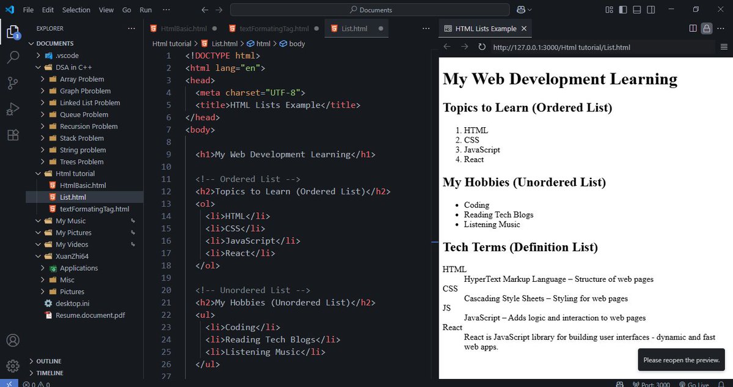Viewport: 733px width, 387px height.
Task: Open the Explorer view in activity bar
Action: (13, 32)
